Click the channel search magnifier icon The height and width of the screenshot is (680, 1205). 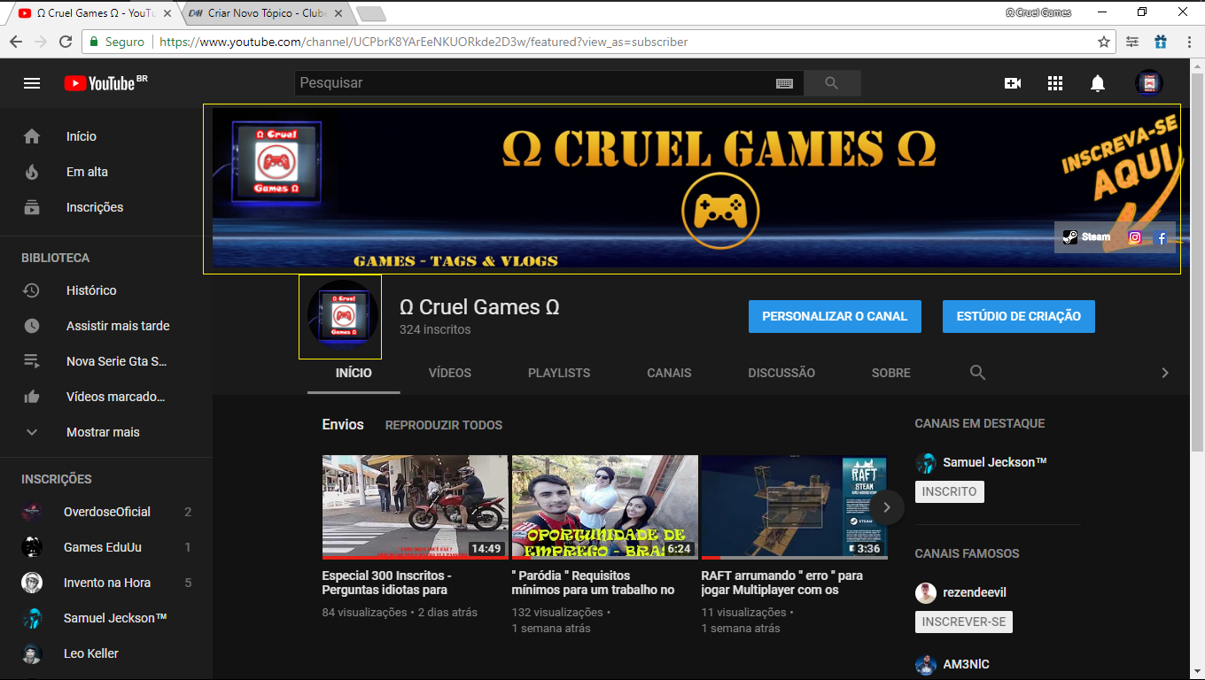click(x=977, y=373)
